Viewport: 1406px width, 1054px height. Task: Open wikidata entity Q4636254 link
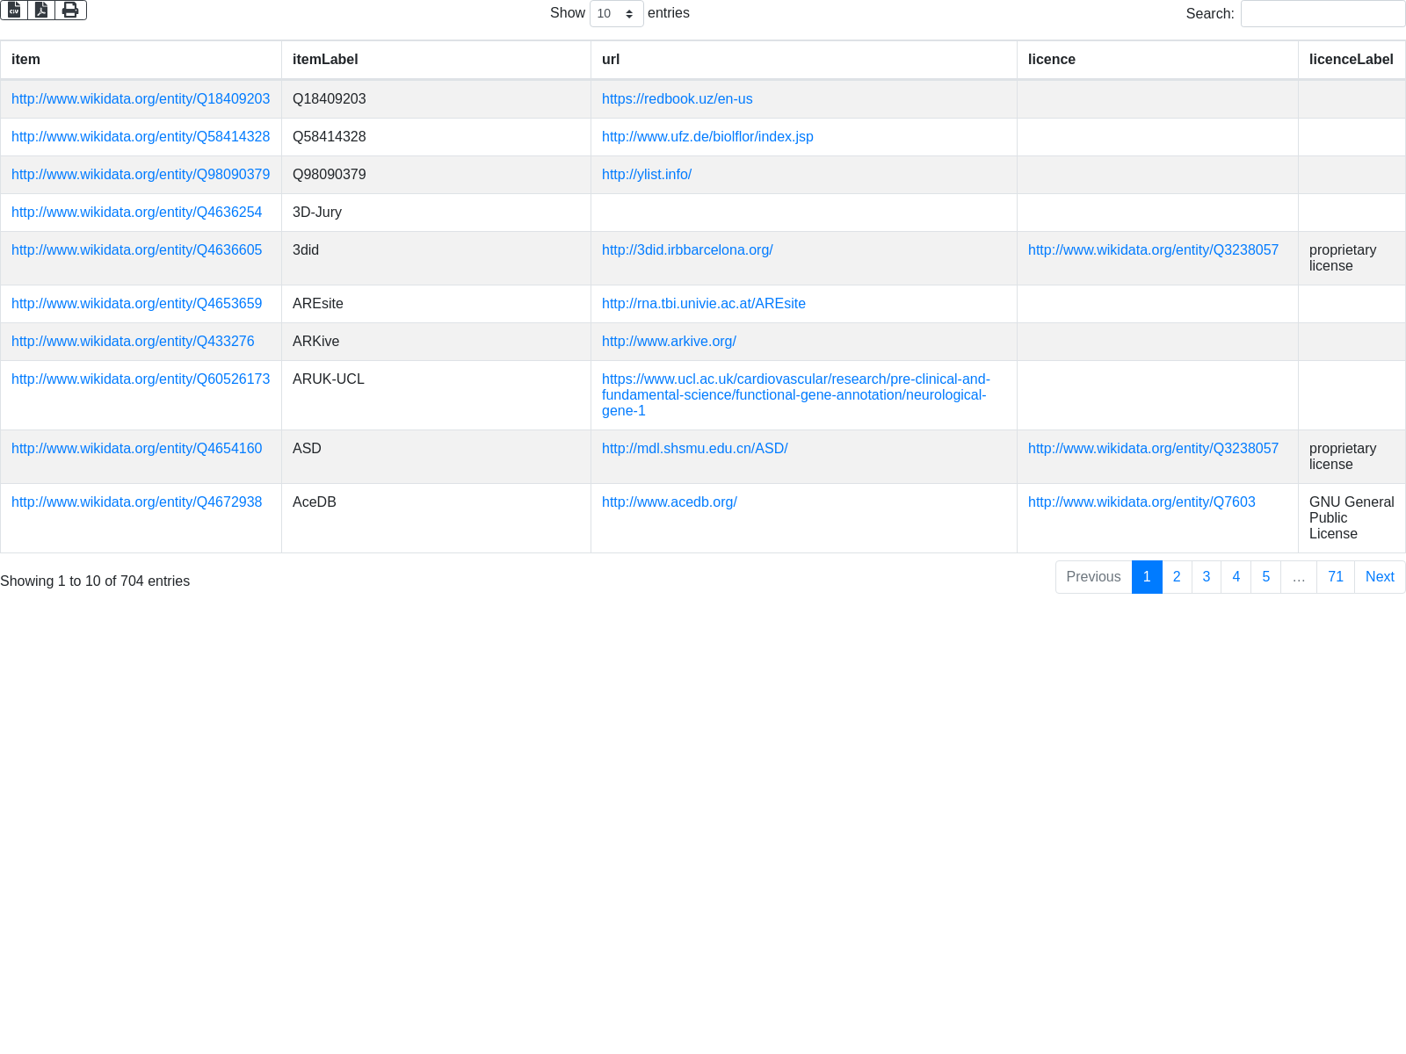pos(136,213)
